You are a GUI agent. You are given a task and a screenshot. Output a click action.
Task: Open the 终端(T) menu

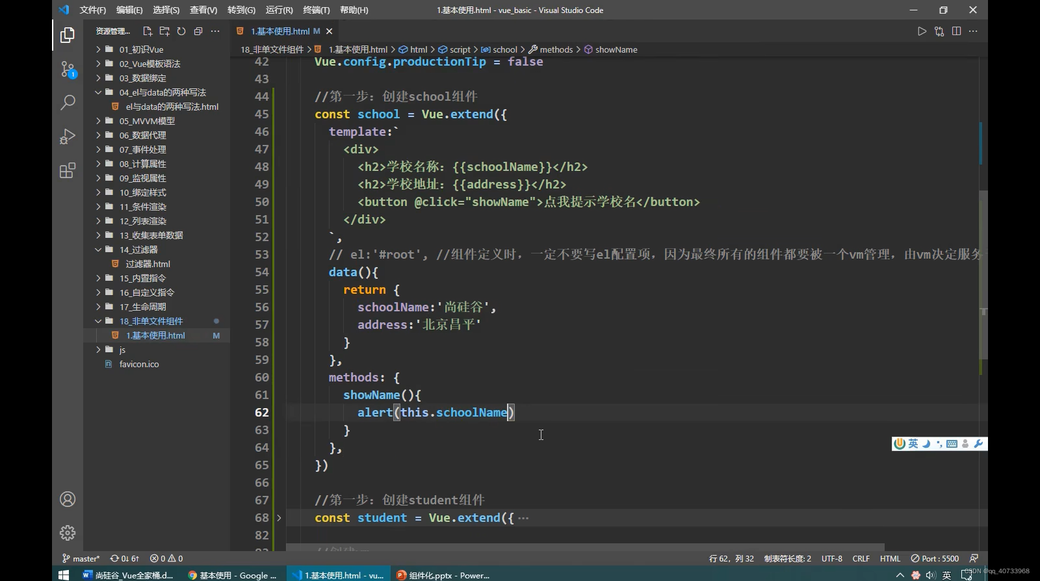tap(317, 10)
